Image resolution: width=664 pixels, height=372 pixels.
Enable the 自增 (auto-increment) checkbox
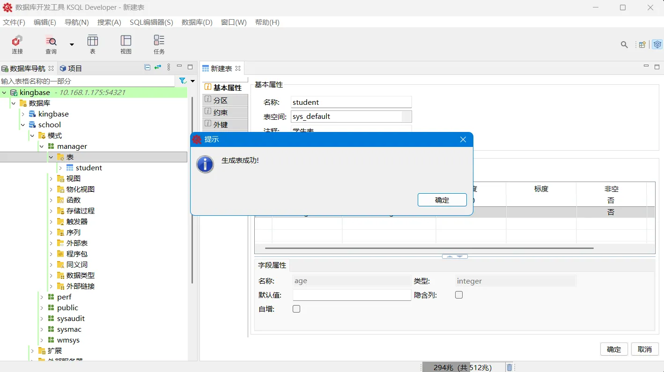[296, 308]
